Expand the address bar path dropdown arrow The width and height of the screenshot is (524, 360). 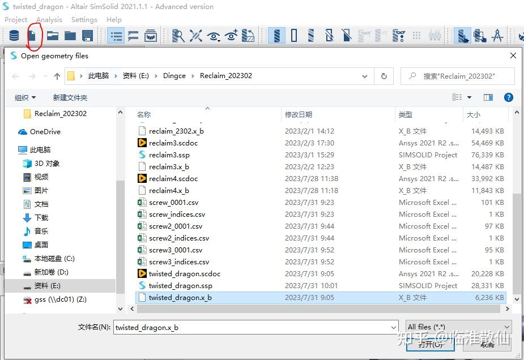click(x=365, y=75)
